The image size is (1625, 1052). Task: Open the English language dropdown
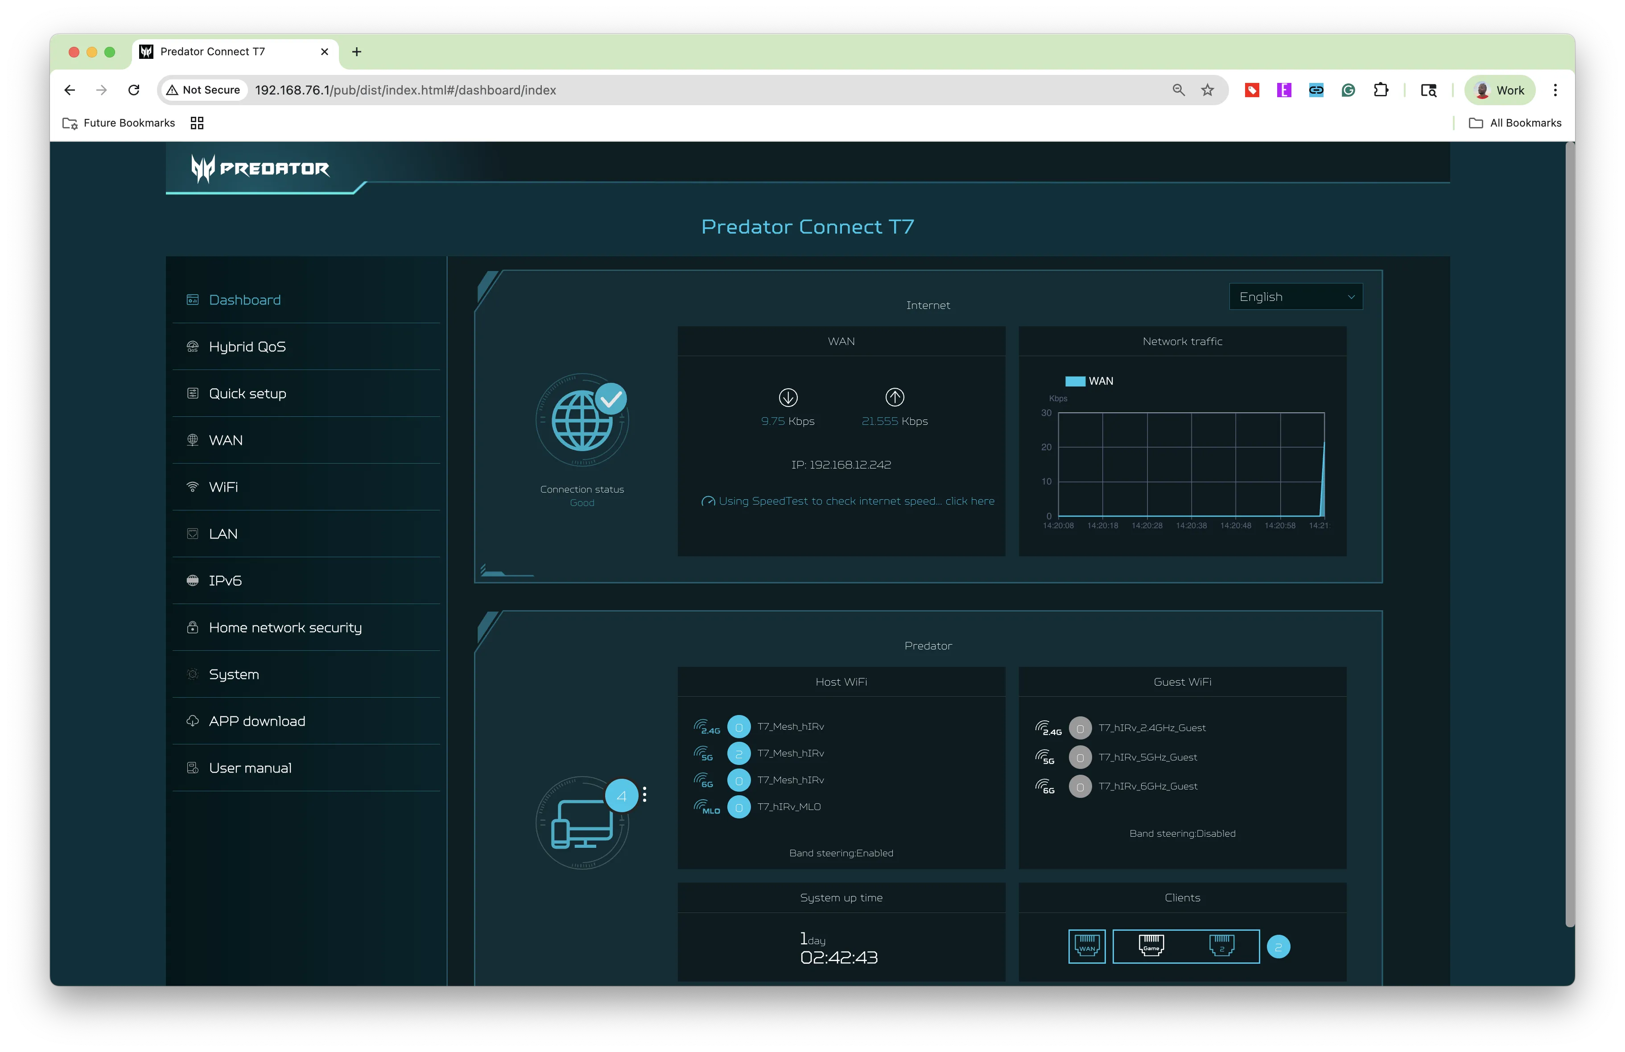[1295, 296]
